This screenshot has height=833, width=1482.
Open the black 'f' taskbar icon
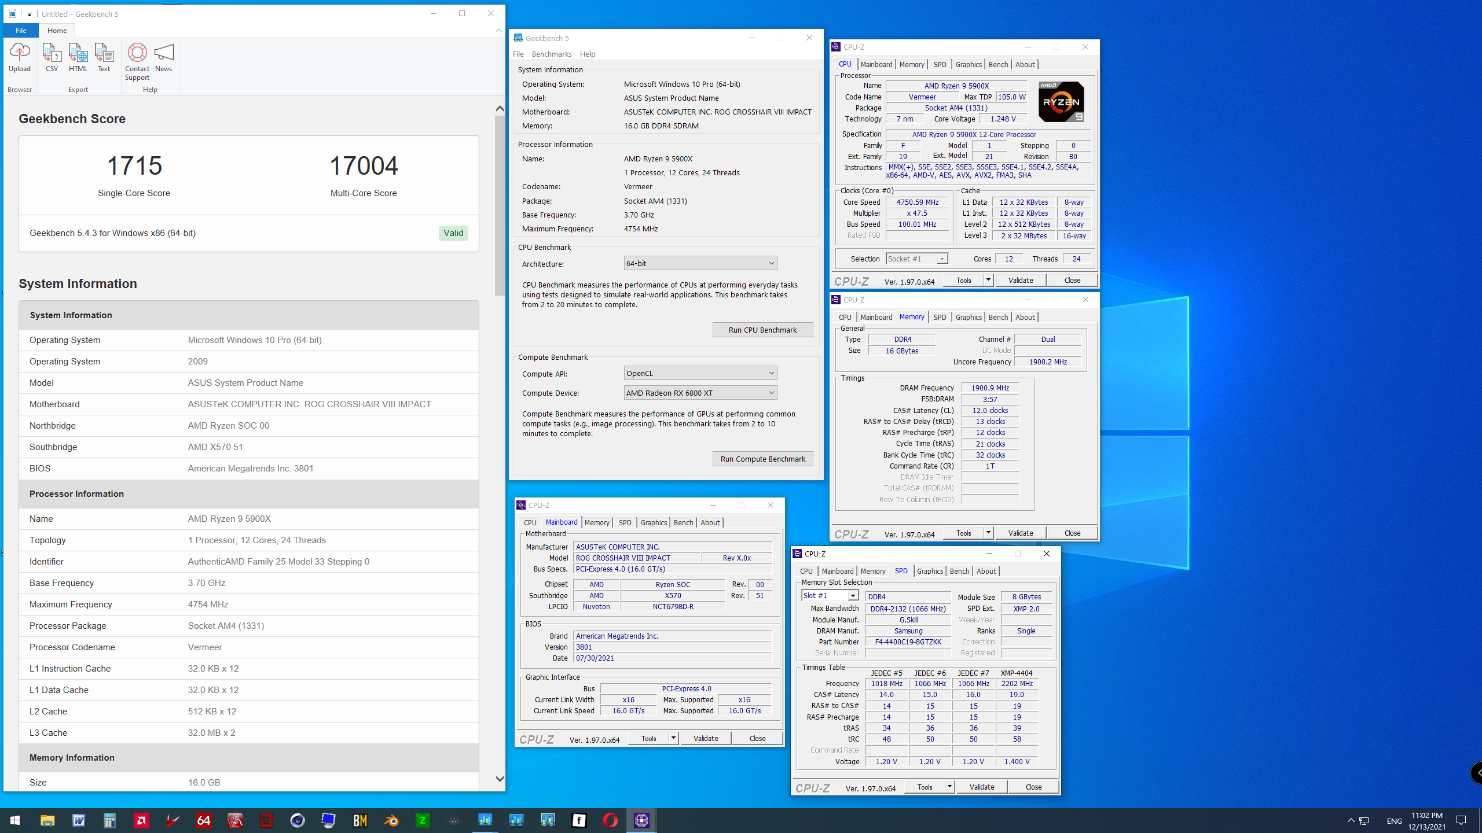click(x=579, y=820)
